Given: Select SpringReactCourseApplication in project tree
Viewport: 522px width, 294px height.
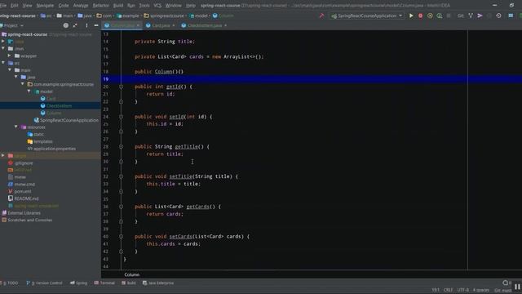Looking at the screenshot, I should pyautogui.click(x=69, y=120).
